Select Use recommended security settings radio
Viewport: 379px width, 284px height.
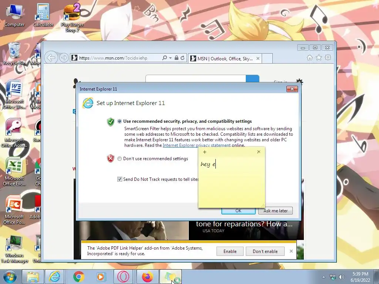pyautogui.click(x=120, y=121)
